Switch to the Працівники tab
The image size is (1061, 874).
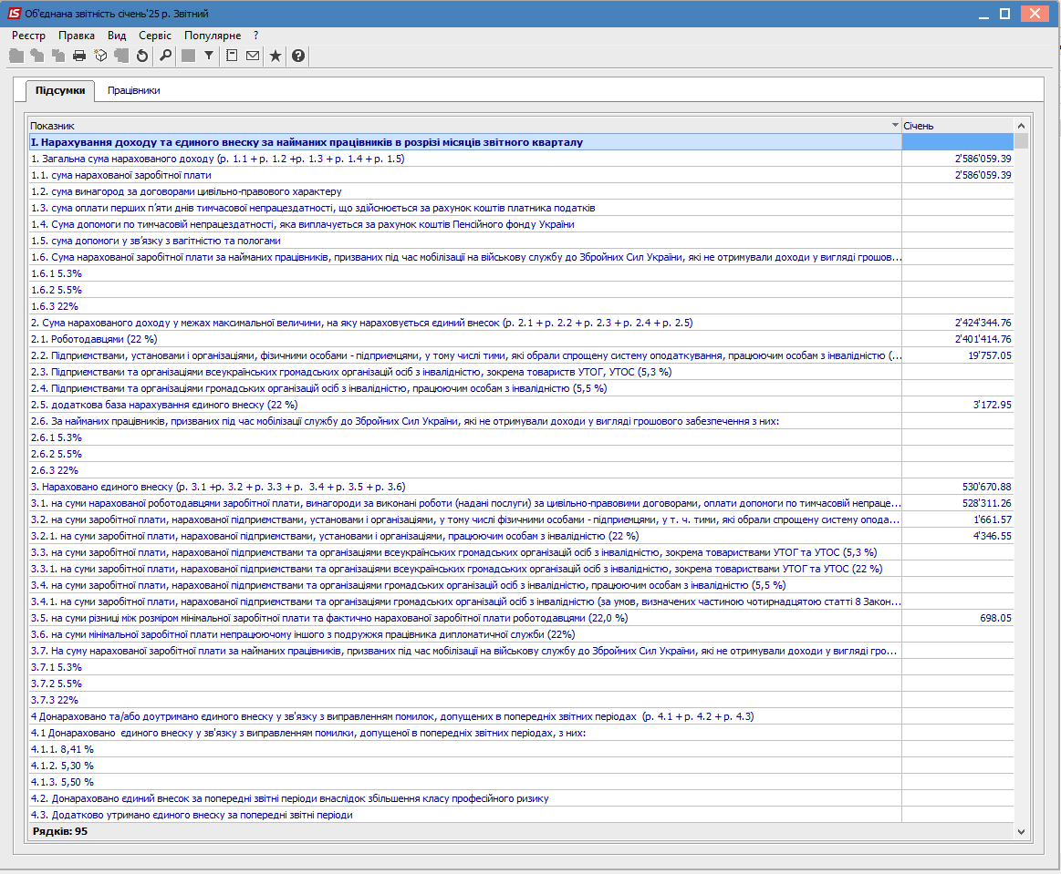(x=134, y=90)
